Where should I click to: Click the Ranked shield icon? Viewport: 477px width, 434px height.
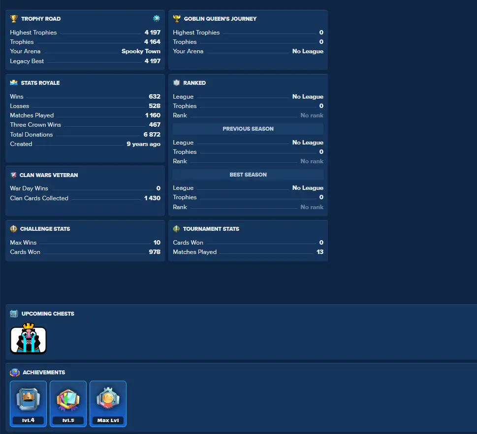tap(176, 82)
